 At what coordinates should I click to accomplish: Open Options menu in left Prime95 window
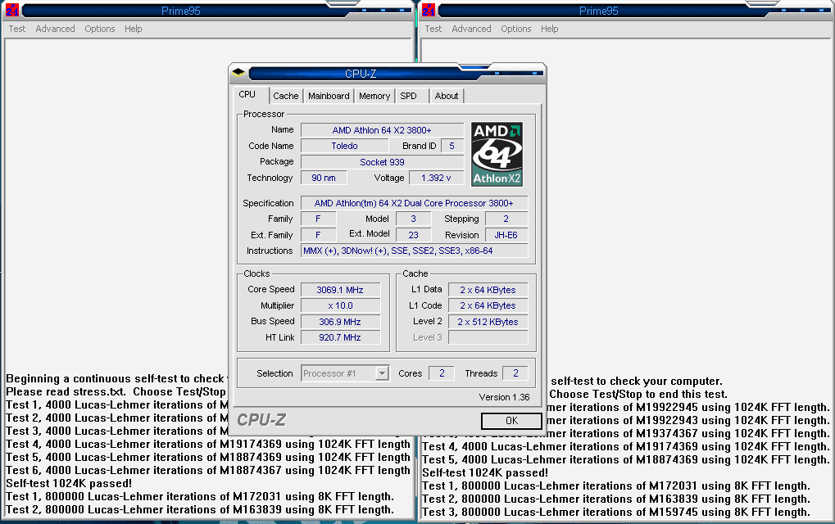(100, 29)
